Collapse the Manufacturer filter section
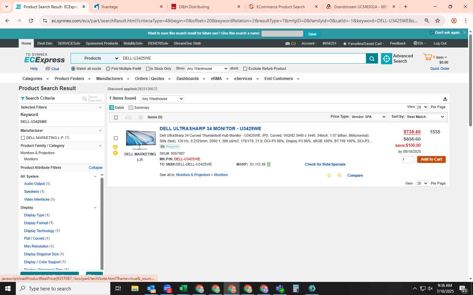The height and width of the screenshot is (295, 473). point(100,130)
